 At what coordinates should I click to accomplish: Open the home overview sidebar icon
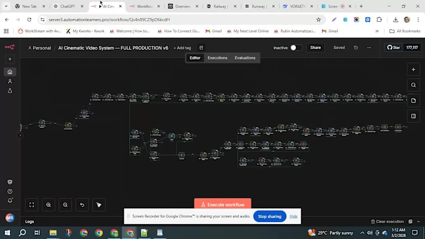click(x=10, y=72)
